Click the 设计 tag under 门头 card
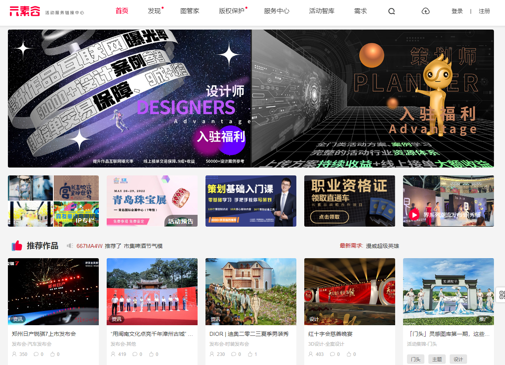The height and width of the screenshot is (365, 505). [x=458, y=359]
